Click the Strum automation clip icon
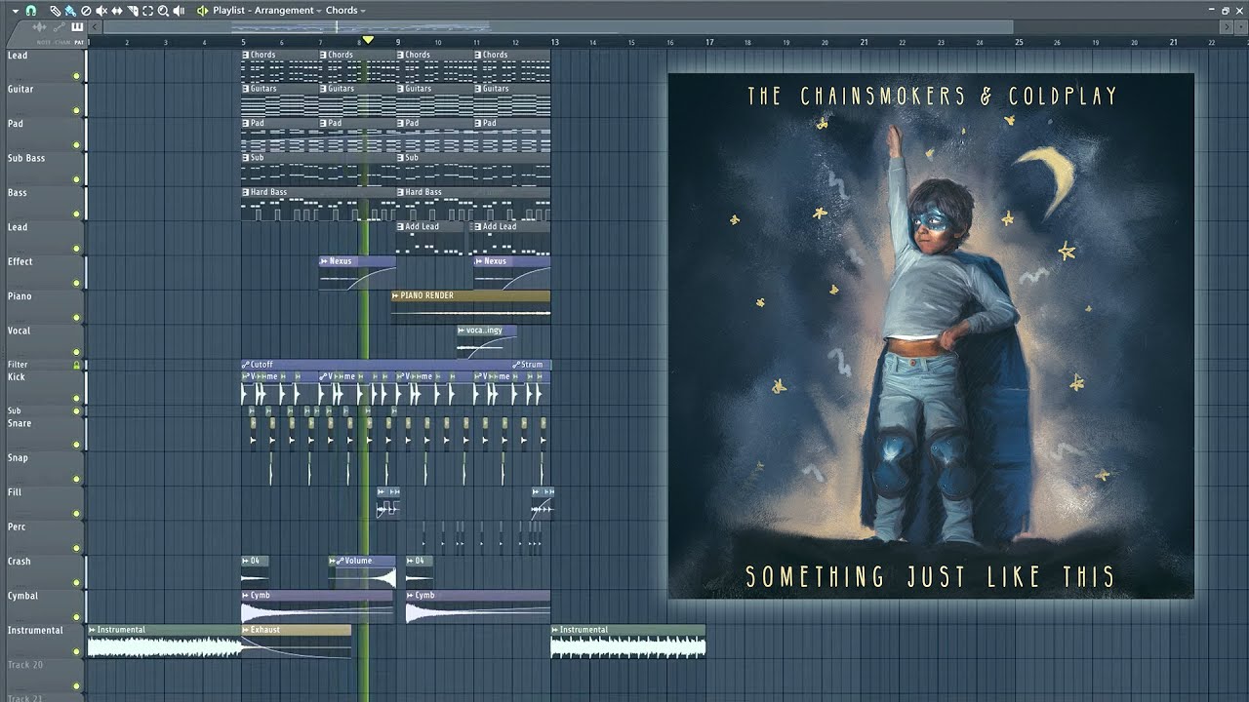The width and height of the screenshot is (1249, 702). point(517,365)
